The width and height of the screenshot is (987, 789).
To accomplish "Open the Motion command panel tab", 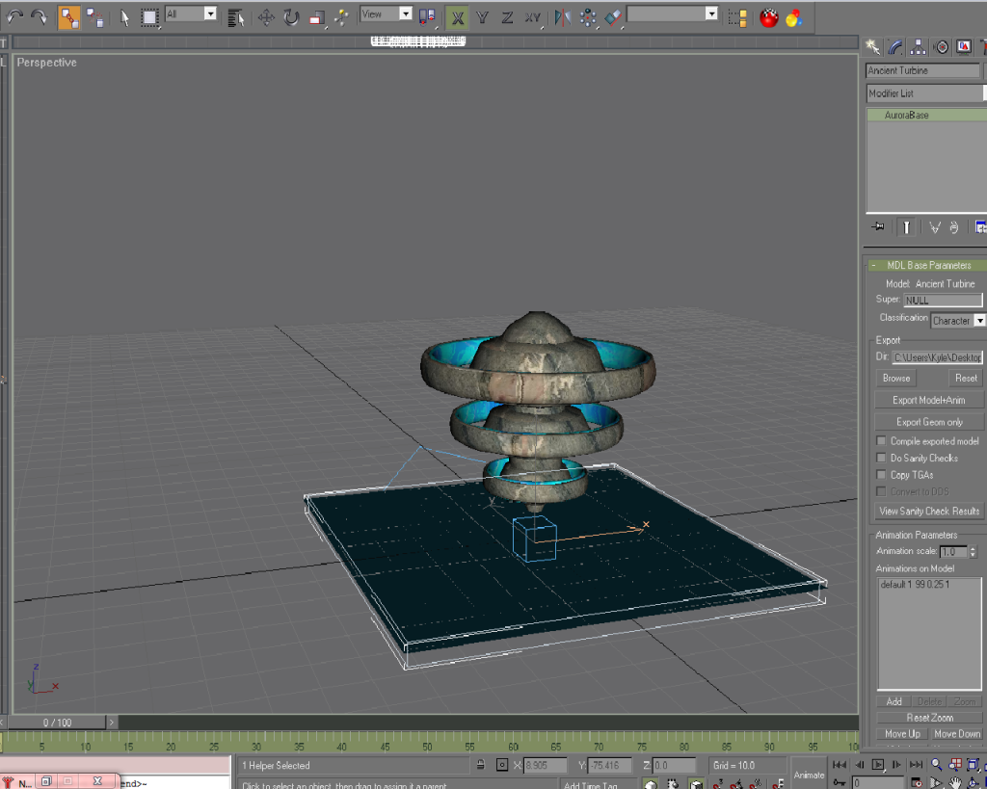I will [x=941, y=47].
